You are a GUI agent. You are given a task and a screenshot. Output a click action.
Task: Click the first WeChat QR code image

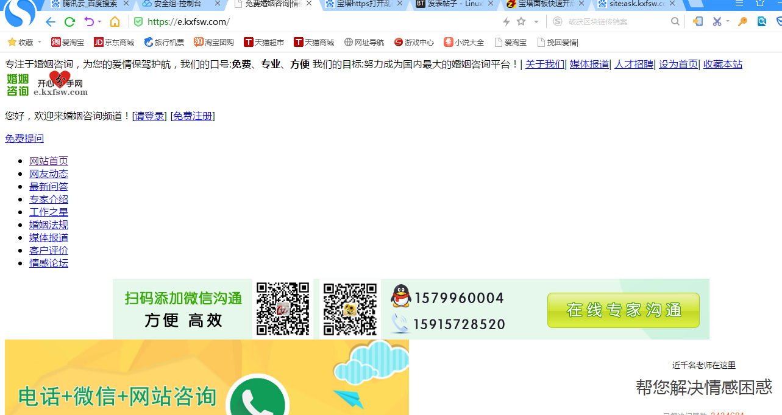(283, 309)
